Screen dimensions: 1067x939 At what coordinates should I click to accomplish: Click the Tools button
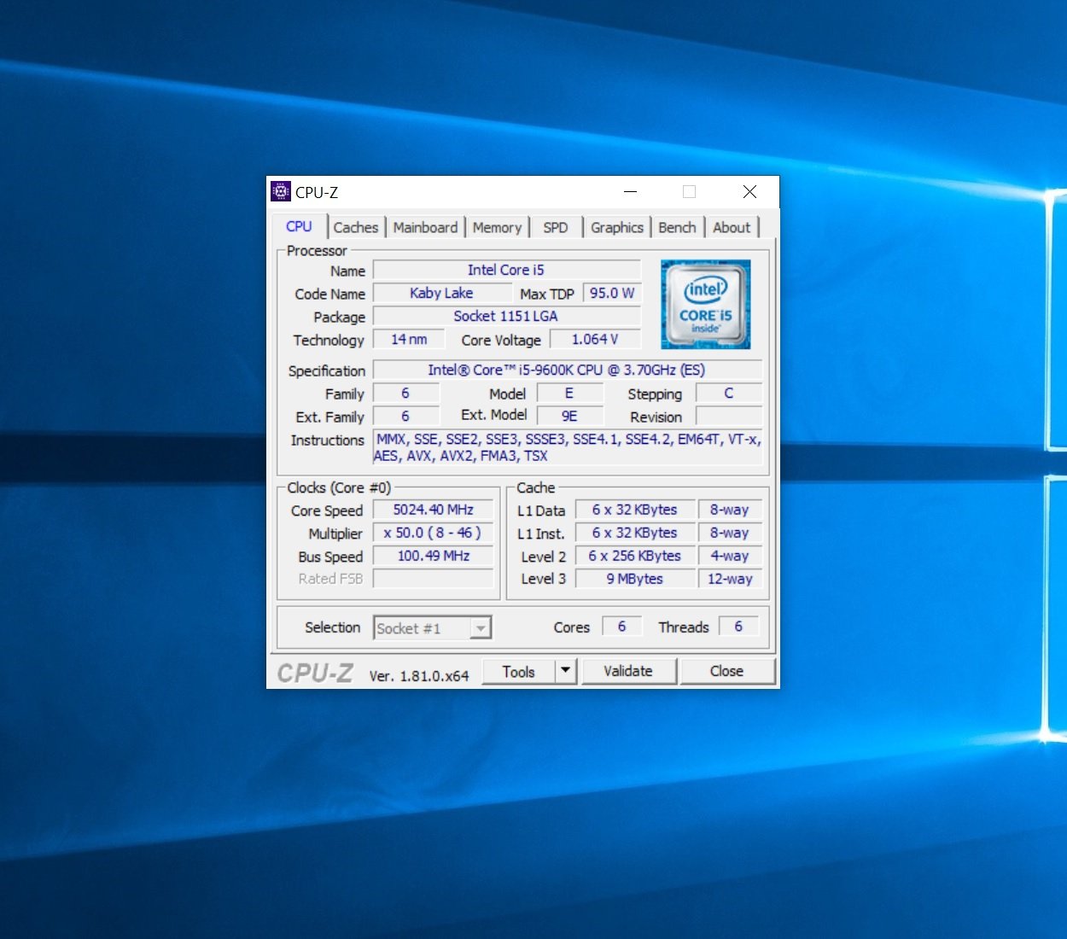tap(519, 671)
